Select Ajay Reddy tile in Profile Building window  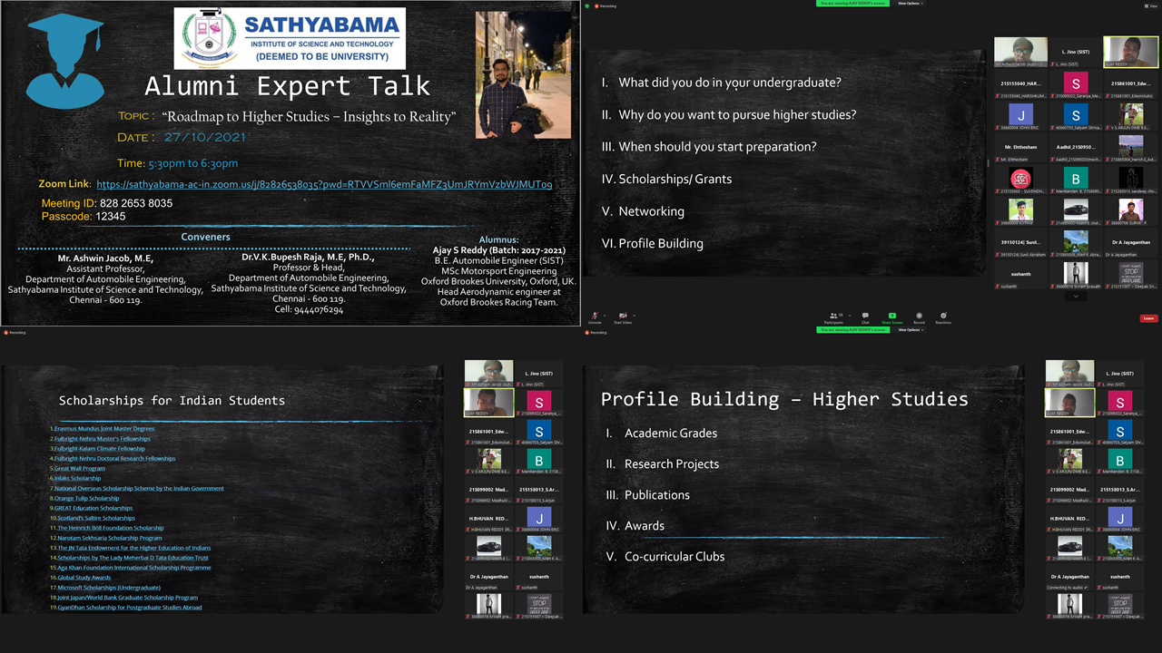coord(1069,403)
